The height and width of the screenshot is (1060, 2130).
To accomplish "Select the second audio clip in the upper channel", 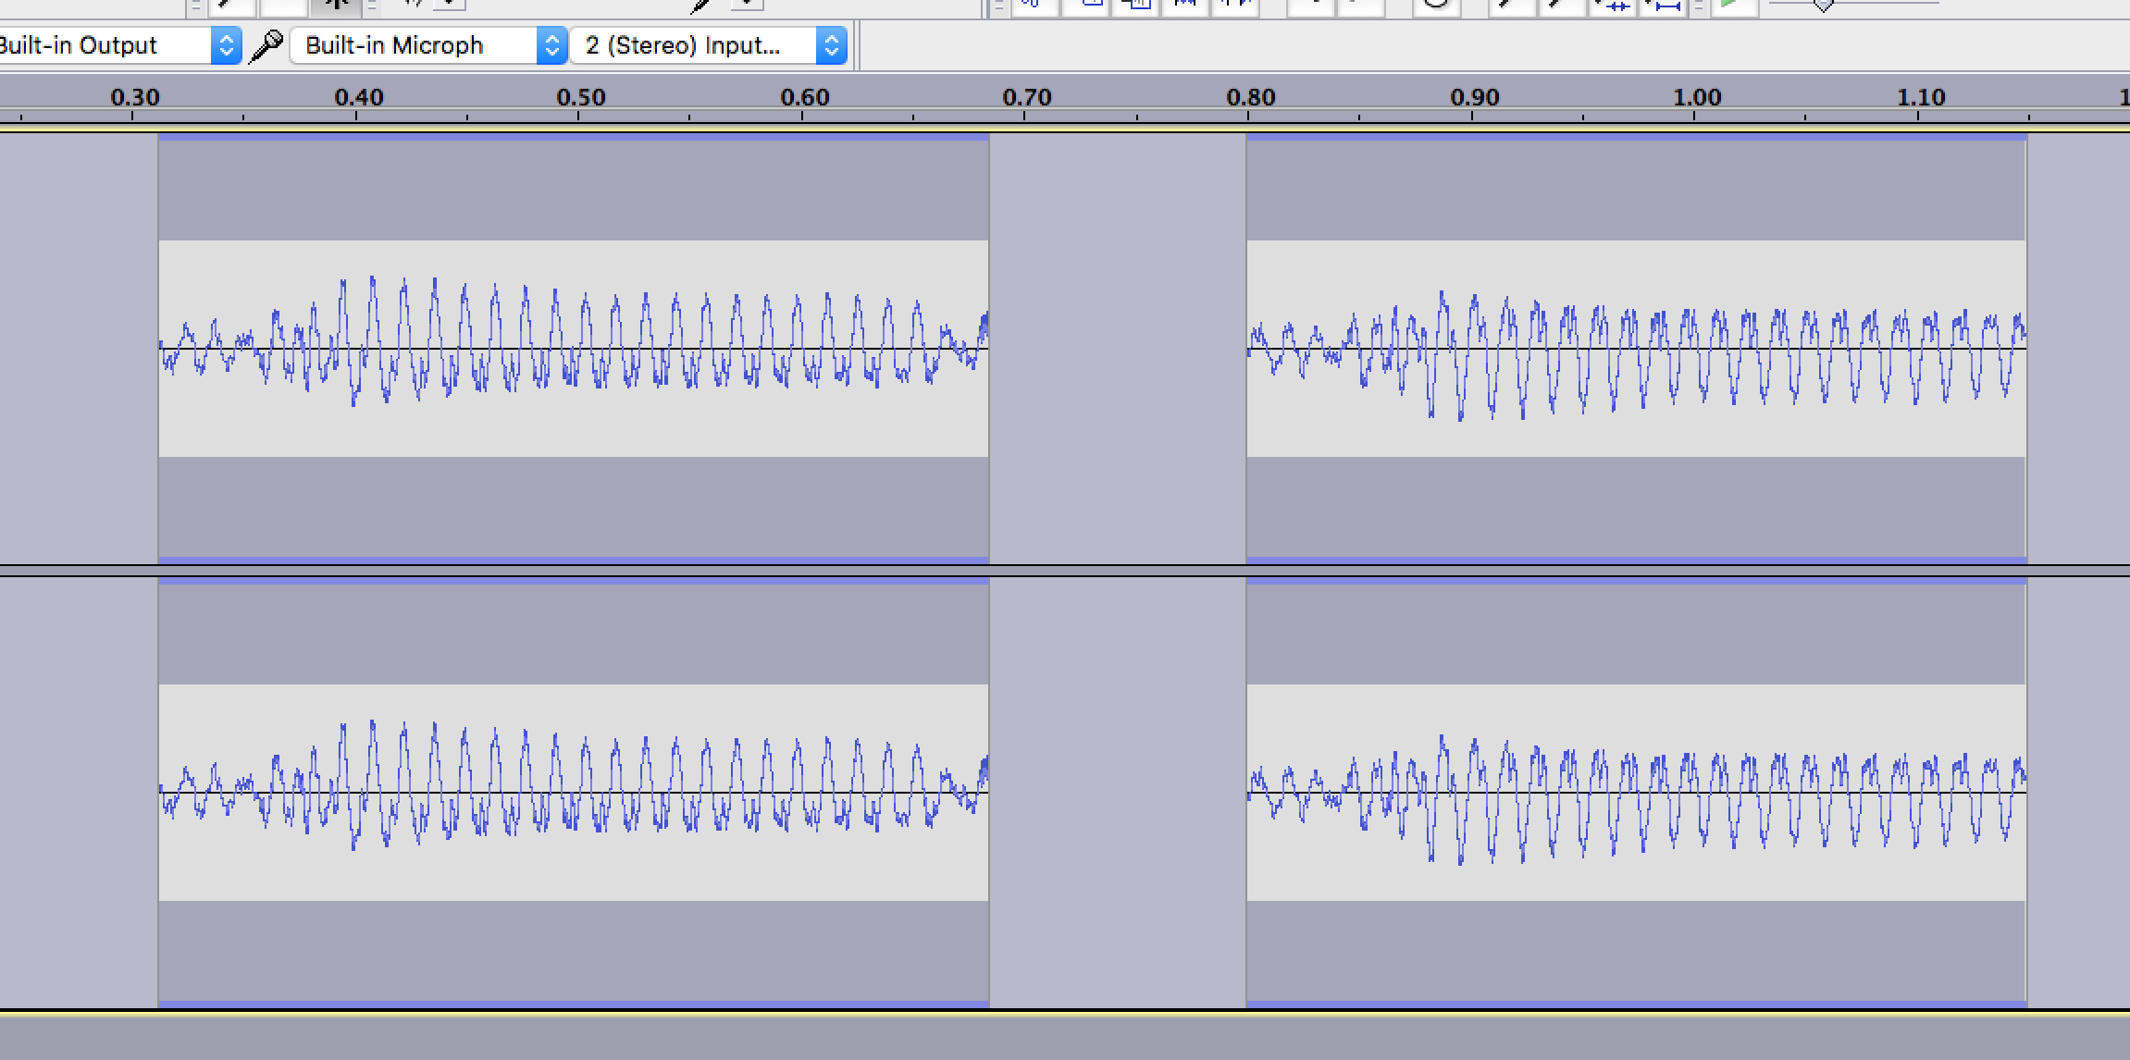I will pyautogui.click(x=1637, y=349).
